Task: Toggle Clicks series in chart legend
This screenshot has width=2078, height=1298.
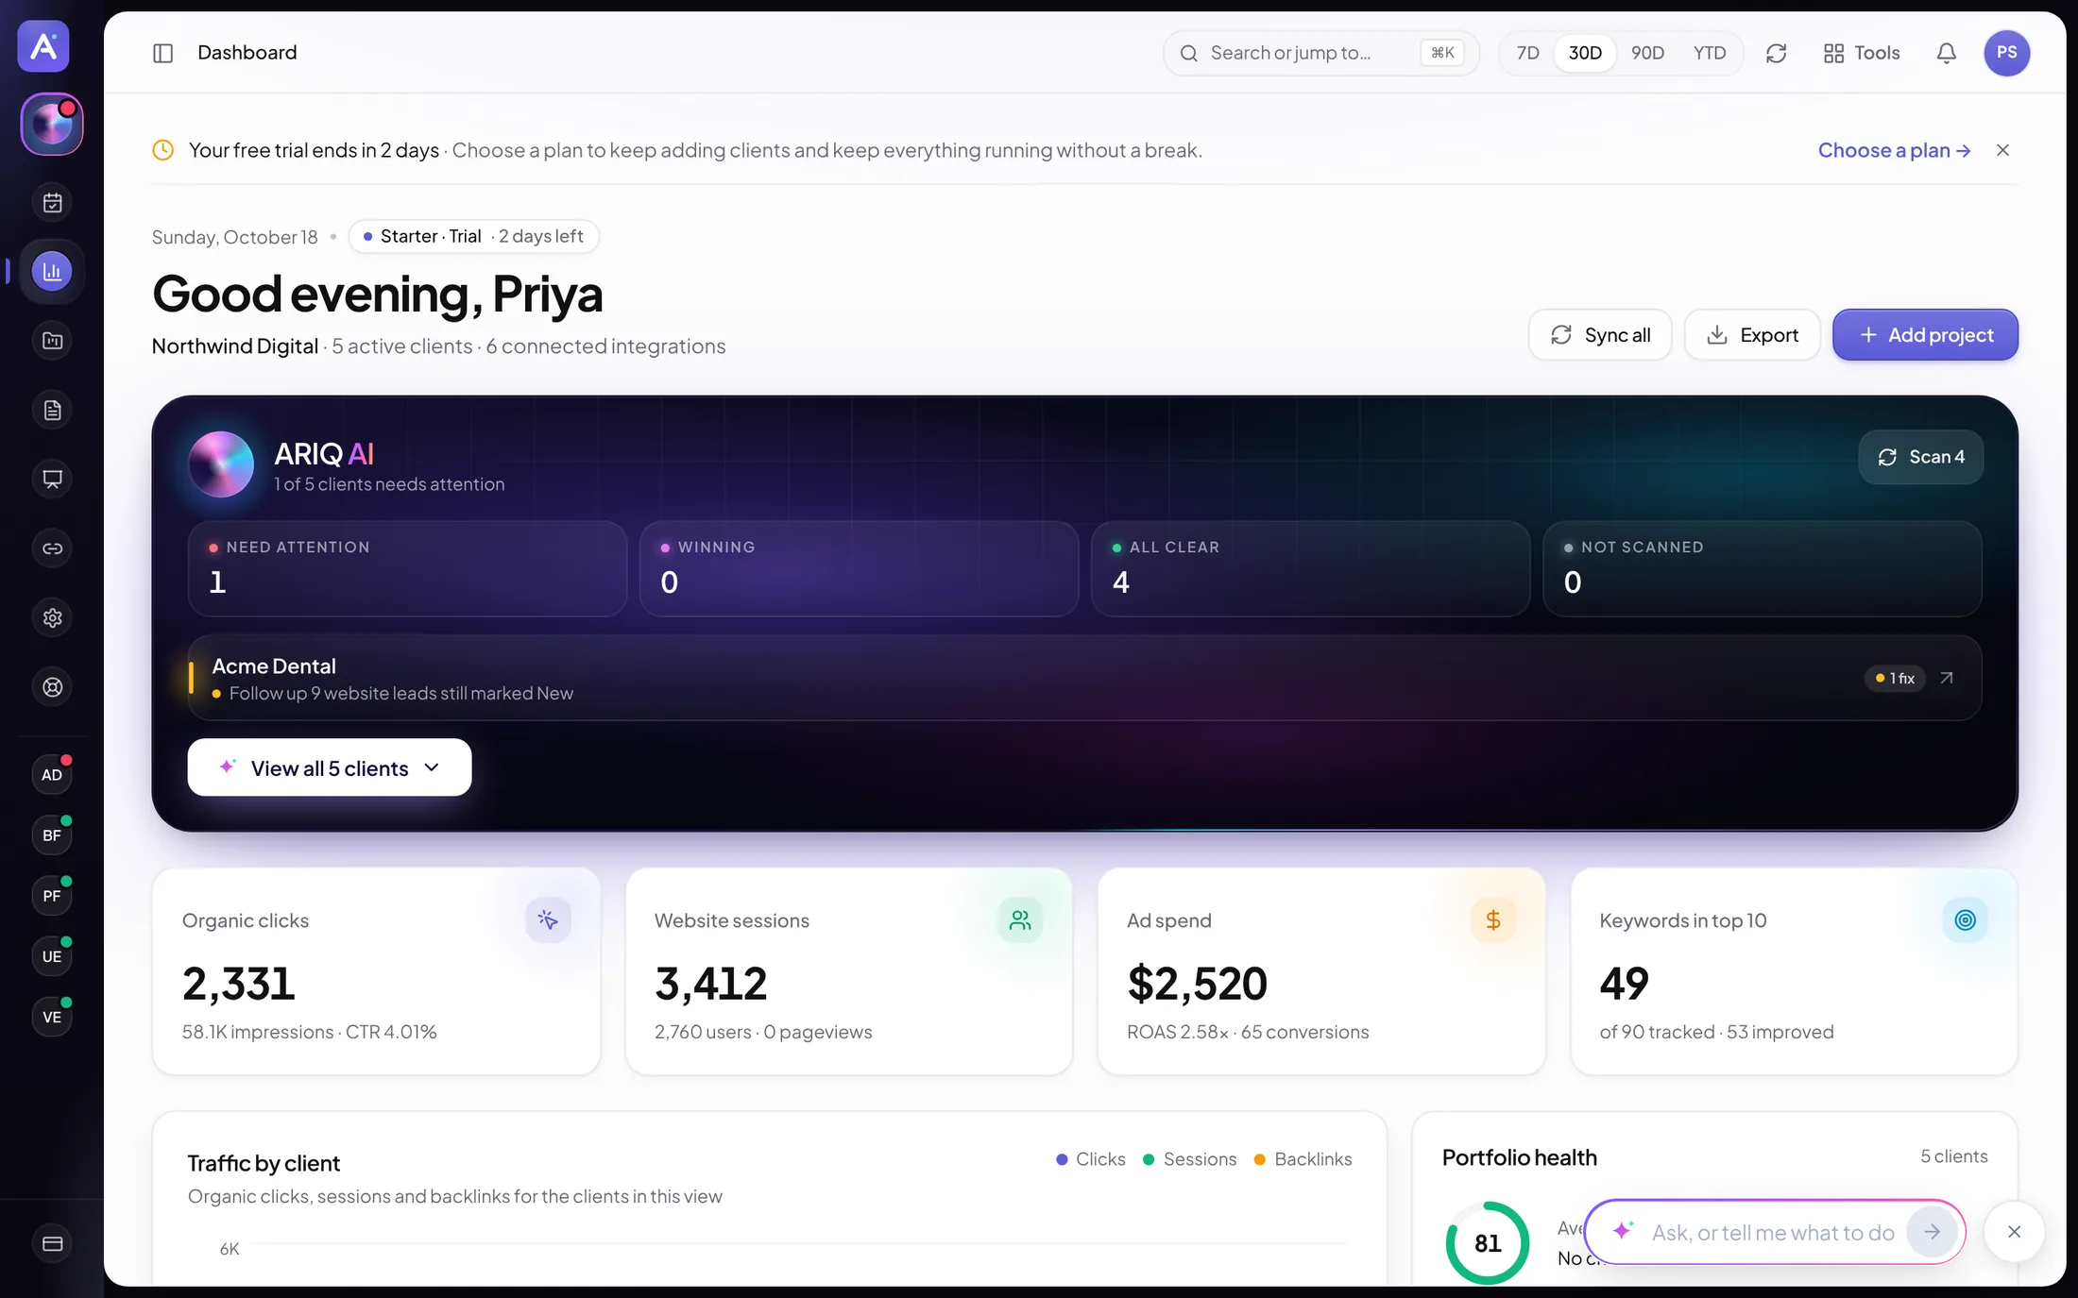Action: click(x=1090, y=1159)
